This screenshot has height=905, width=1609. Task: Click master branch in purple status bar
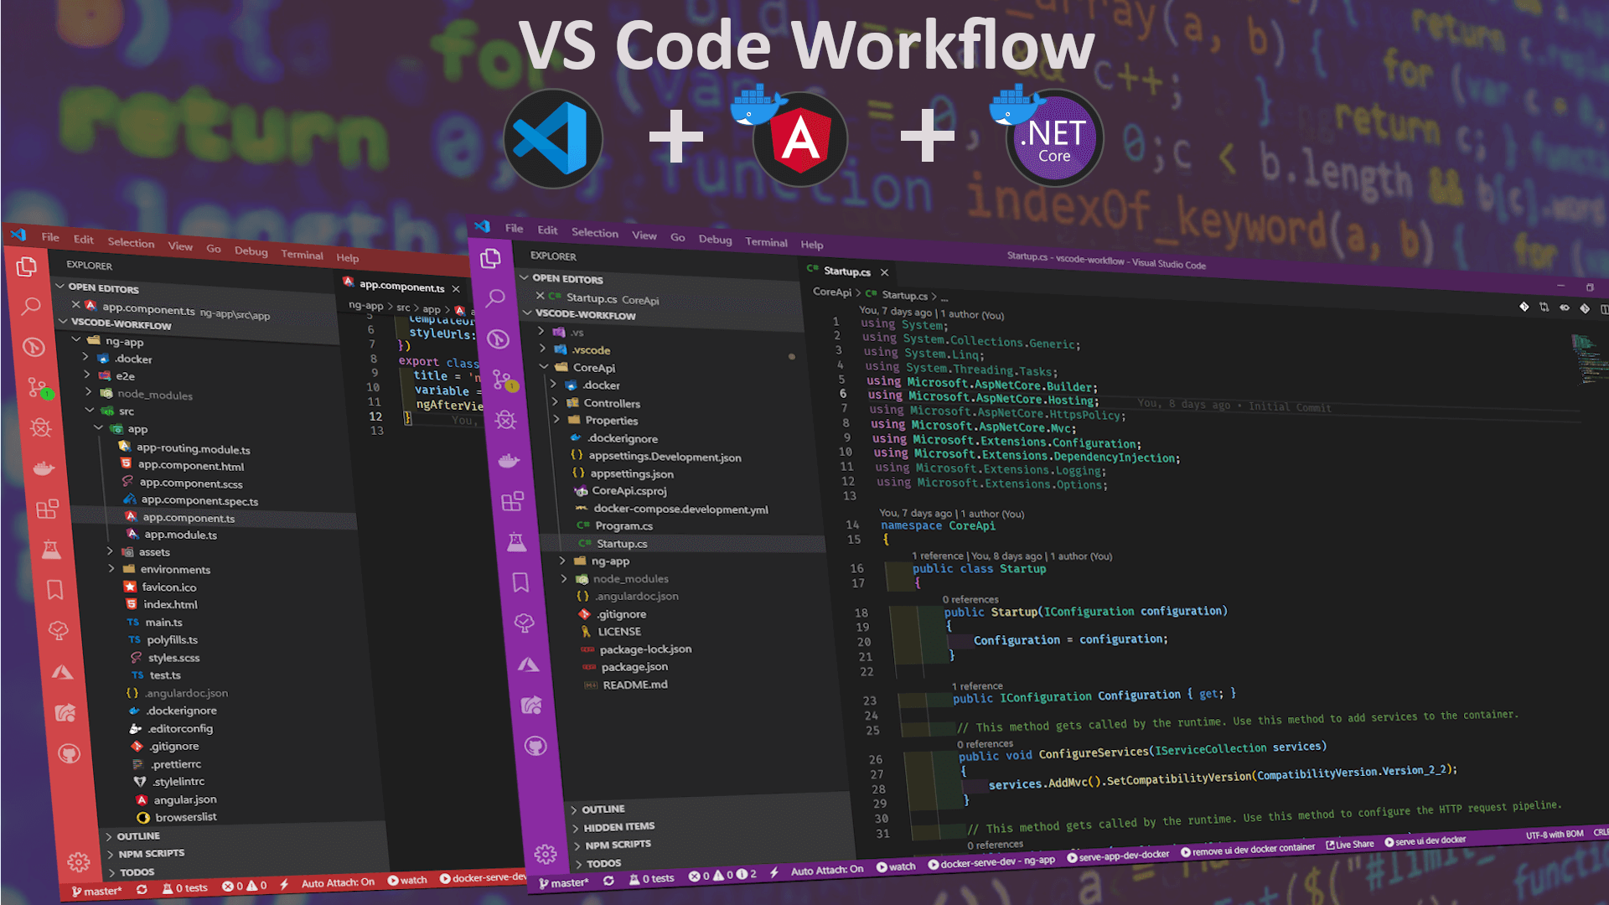click(x=563, y=883)
